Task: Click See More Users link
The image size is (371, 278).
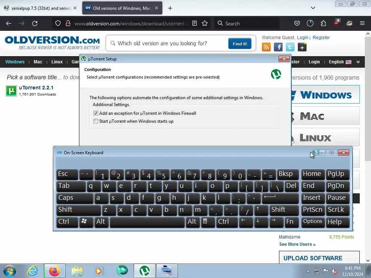Action: pyautogui.click(x=297, y=244)
